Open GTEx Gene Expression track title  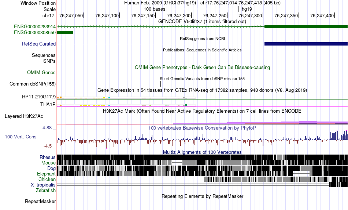tap(202, 90)
